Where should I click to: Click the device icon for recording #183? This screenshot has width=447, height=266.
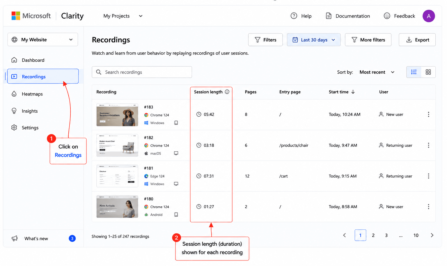pos(176,123)
